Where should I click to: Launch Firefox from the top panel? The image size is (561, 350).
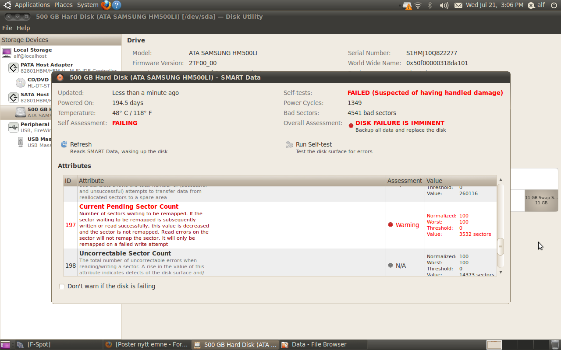point(106,5)
